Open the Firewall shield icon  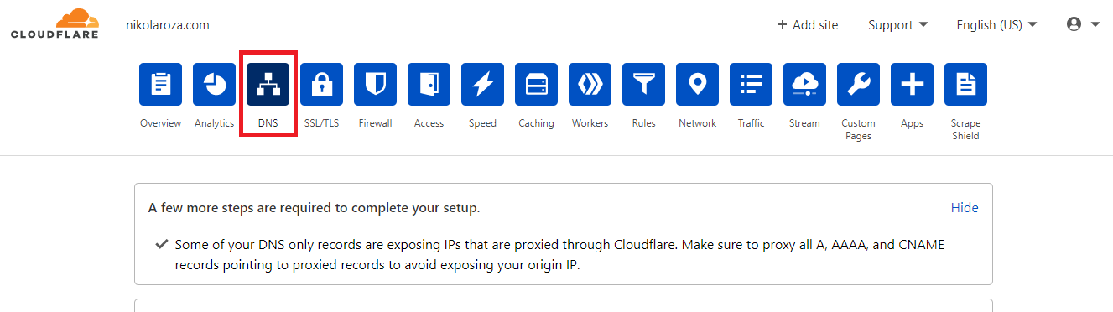pos(375,84)
